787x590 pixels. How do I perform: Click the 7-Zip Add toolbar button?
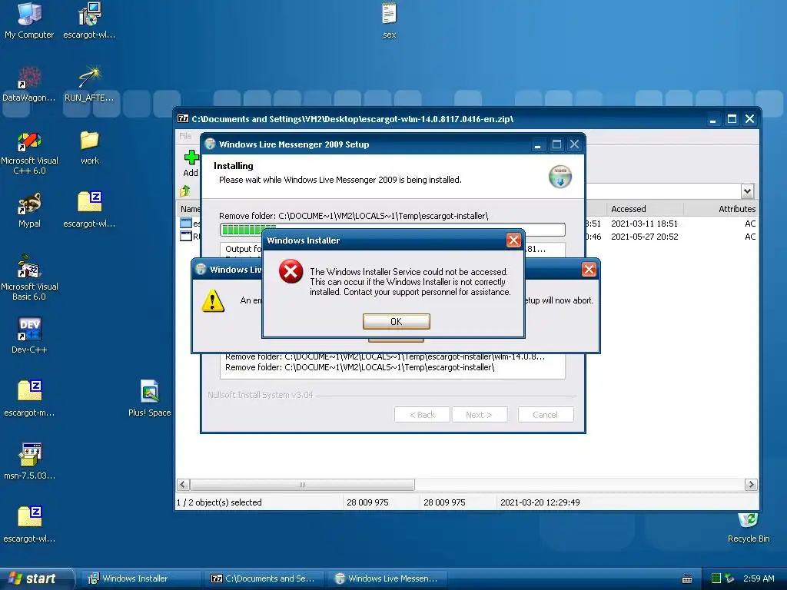pyautogui.click(x=191, y=164)
